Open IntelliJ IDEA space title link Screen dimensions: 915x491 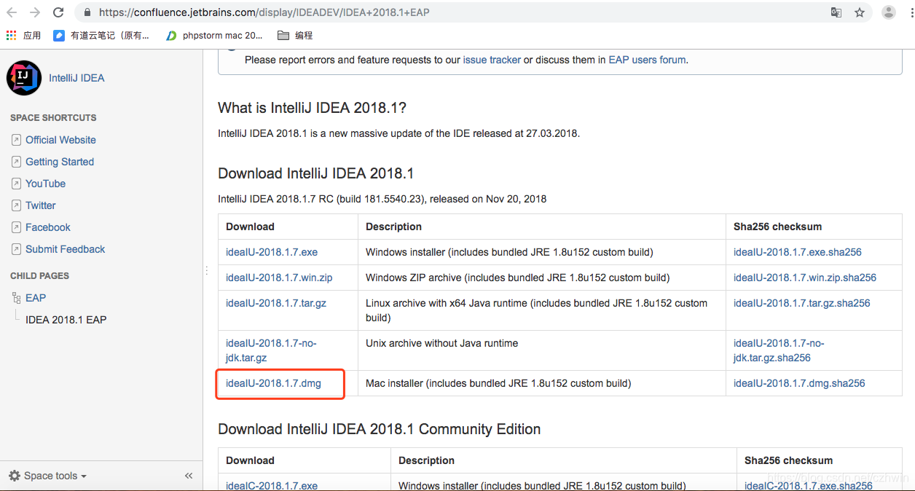coord(76,78)
